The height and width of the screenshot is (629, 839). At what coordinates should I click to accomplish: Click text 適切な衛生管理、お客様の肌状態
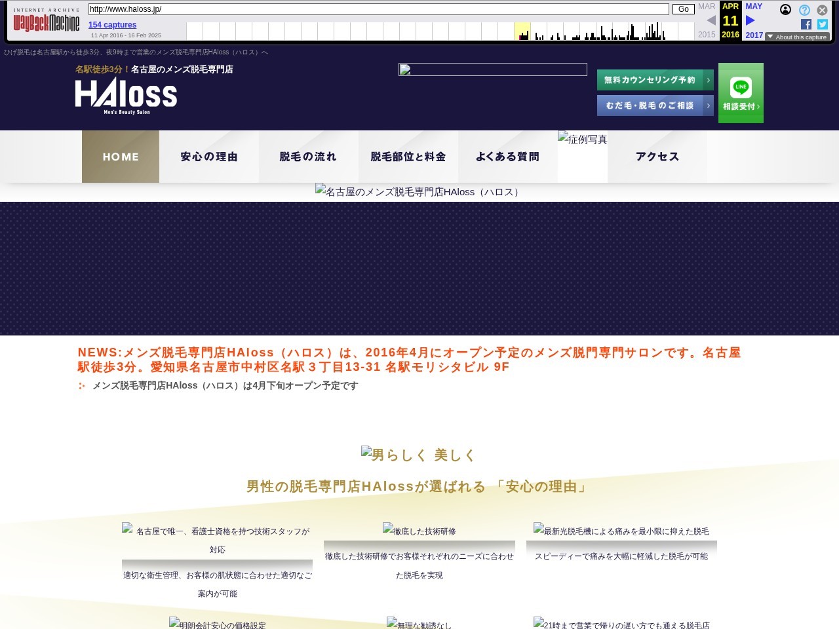[x=218, y=584]
